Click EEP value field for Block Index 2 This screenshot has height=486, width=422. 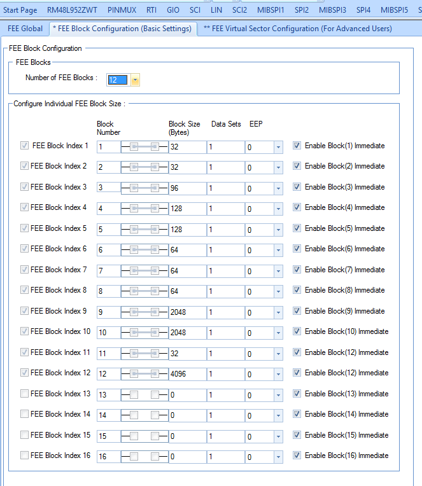click(260, 168)
